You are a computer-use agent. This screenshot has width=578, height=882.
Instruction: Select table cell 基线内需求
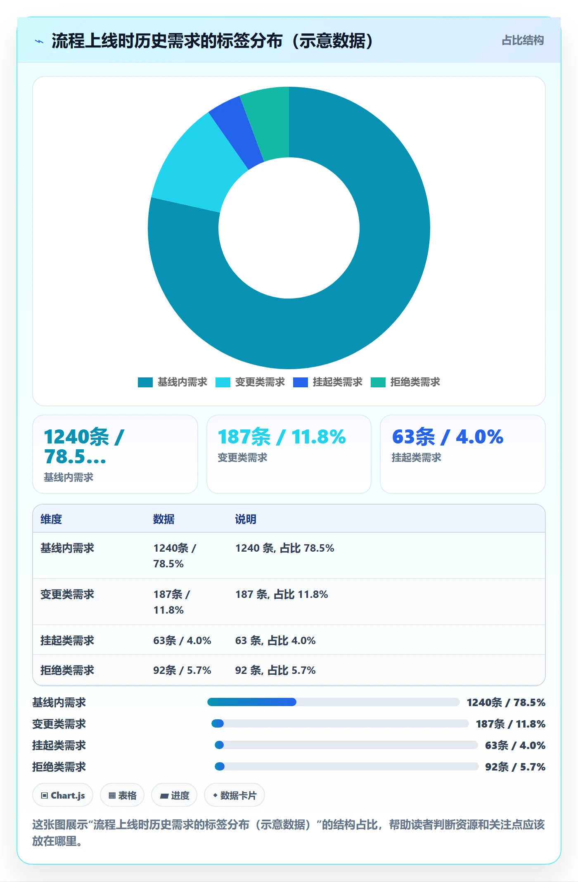67,548
